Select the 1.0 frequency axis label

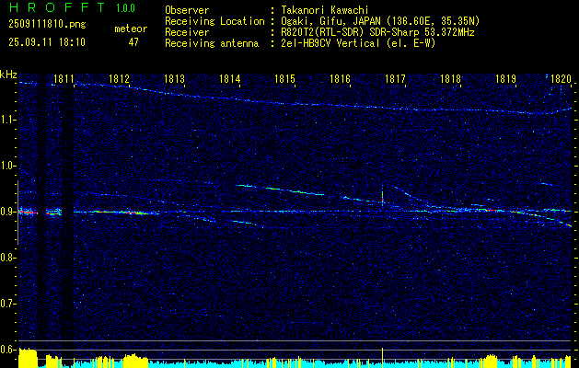[8, 166]
